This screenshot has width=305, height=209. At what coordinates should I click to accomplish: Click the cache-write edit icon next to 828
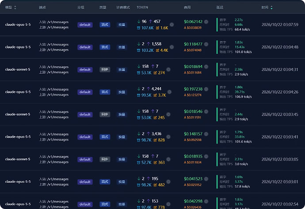(155, 140)
